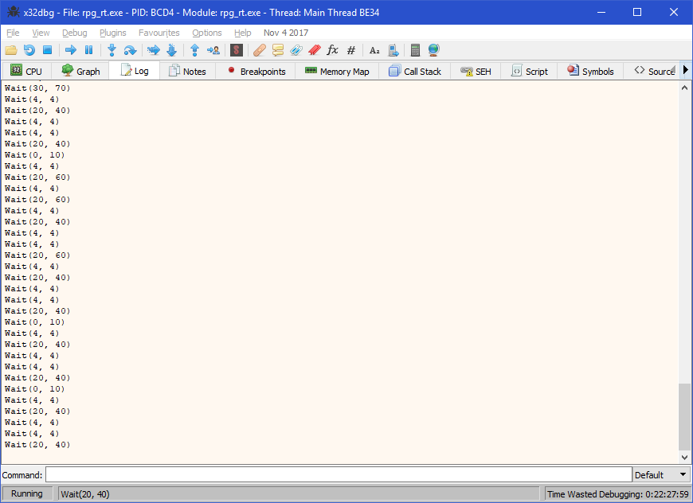Image resolution: width=693 pixels, height=503 pixels.
Task: Click the Pause execution icon
Action: [89, 50]
